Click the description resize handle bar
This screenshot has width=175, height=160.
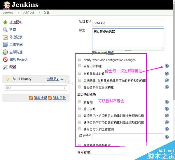(128, 51)
